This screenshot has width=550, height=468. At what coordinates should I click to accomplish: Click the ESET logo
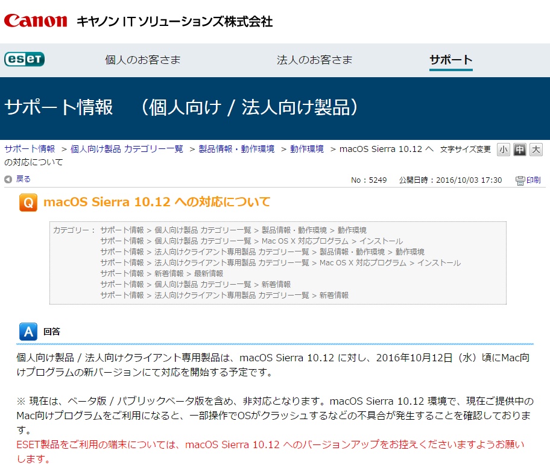coord(25,59)
